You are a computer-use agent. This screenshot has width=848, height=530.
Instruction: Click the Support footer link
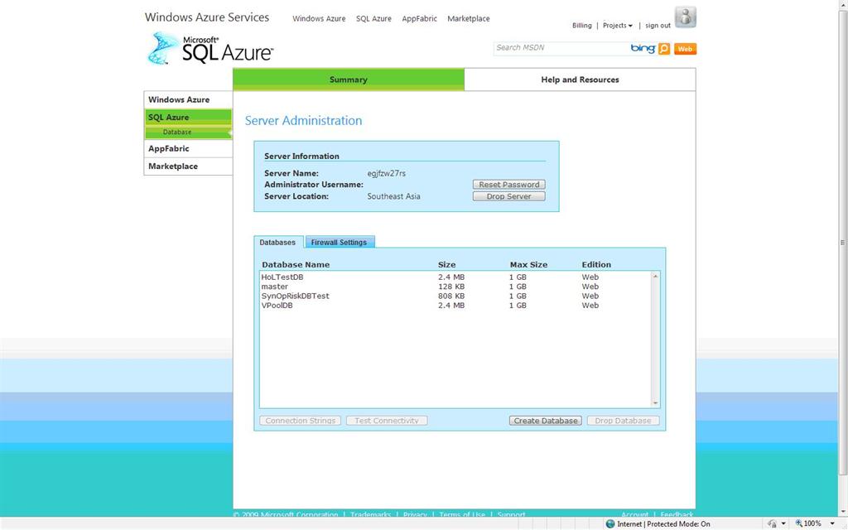(x=511, y=514)
